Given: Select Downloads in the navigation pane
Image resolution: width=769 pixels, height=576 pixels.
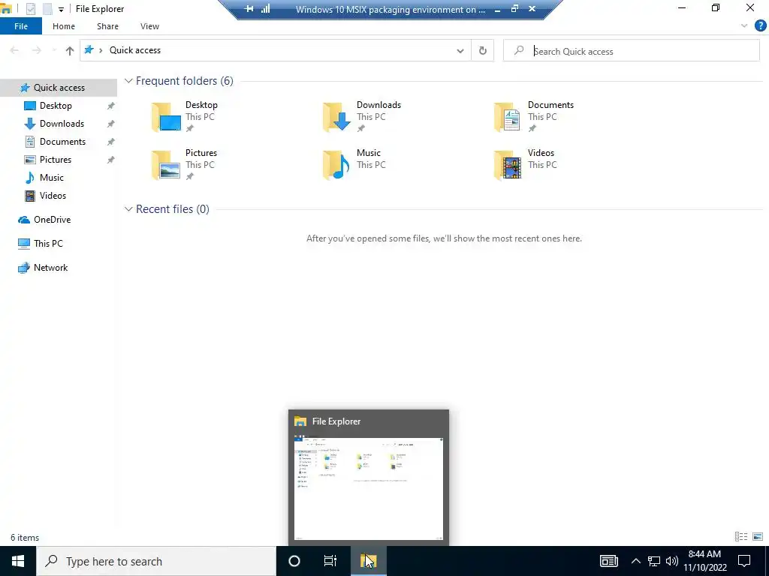Looking at the screenshot, I should click(62, 124).
